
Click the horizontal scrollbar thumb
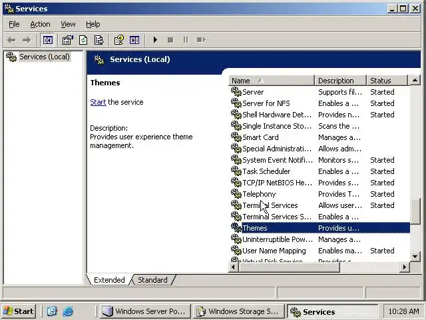tap(289, 267)
